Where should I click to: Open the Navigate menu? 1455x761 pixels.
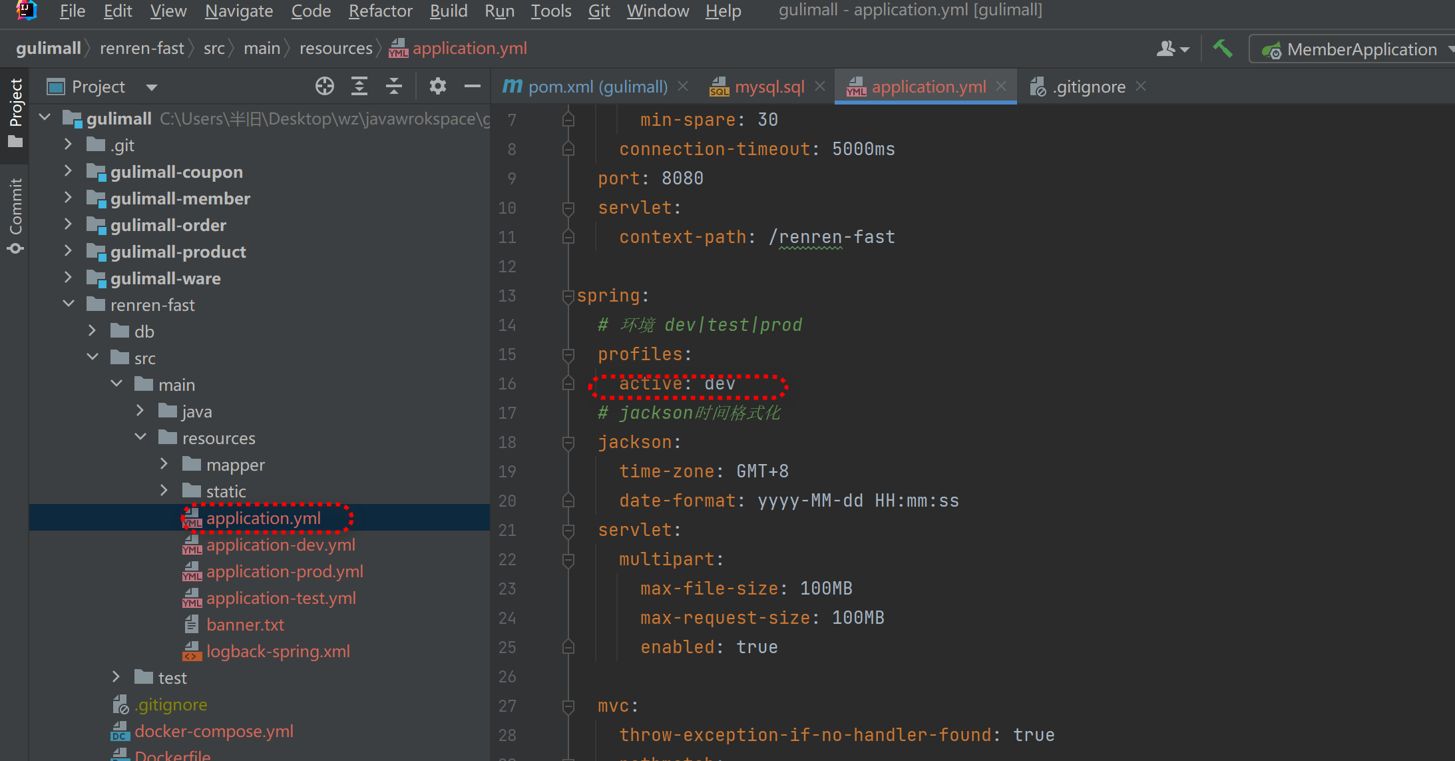click(239, 11)
